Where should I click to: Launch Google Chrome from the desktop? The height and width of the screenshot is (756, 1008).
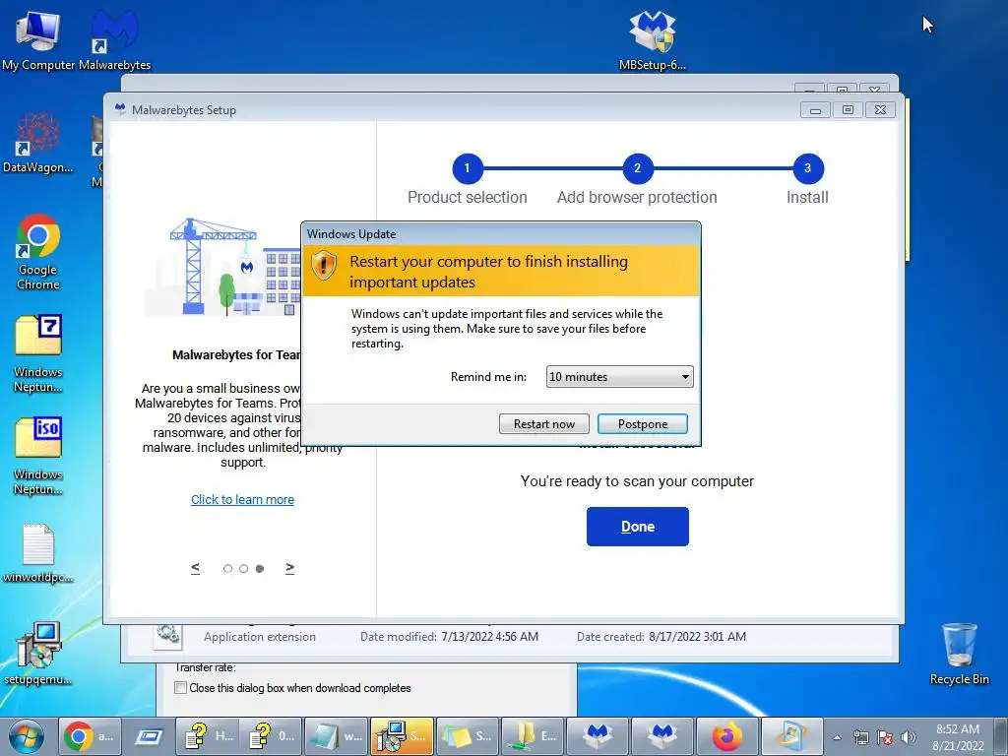(x=38, y=252)
